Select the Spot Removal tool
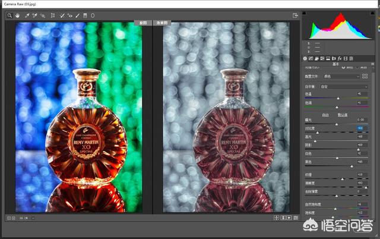The width and height of the screenshot is (380, 239). (x=62, y=15)
